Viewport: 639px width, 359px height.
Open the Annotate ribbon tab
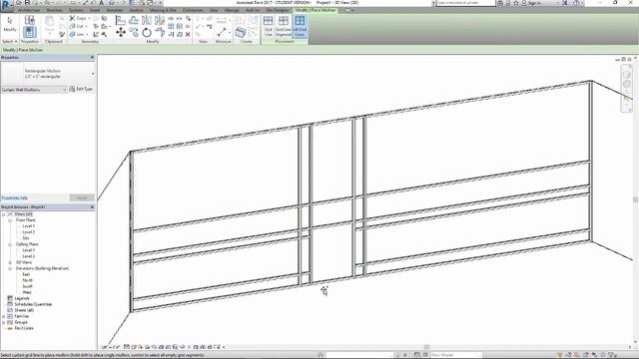coord(115,10)
